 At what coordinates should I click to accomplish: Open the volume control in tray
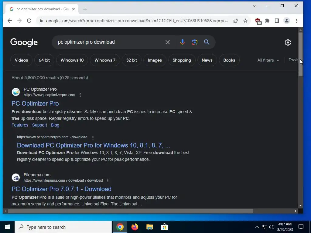[272, 227]
